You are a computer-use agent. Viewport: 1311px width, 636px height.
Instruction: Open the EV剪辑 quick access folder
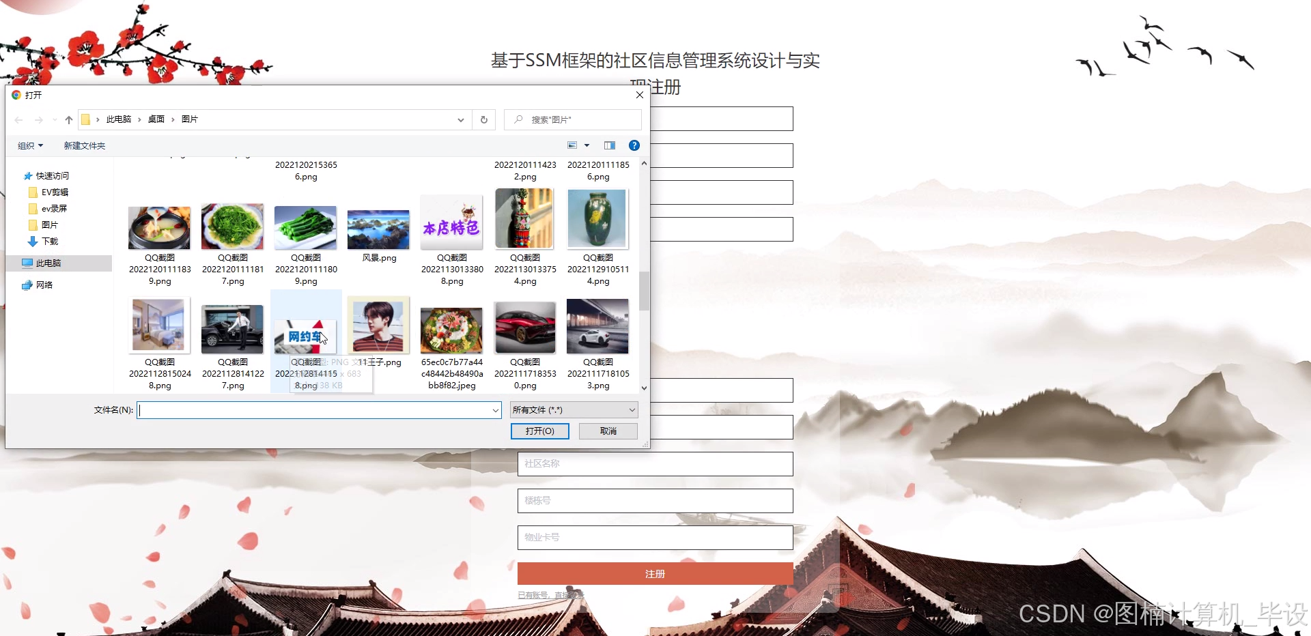(x=53, y=192)
